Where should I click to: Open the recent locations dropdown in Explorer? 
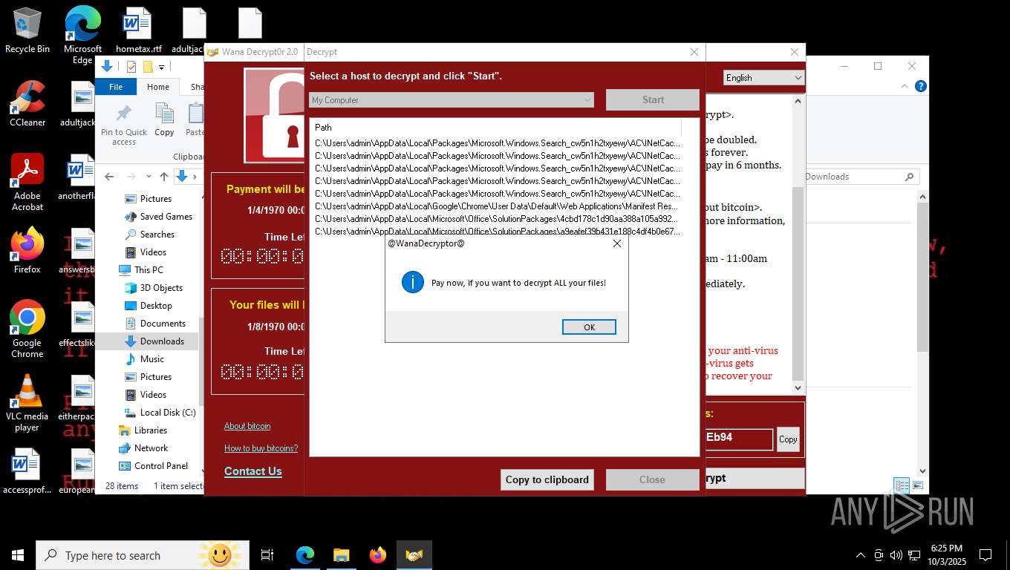coord(149,177)
